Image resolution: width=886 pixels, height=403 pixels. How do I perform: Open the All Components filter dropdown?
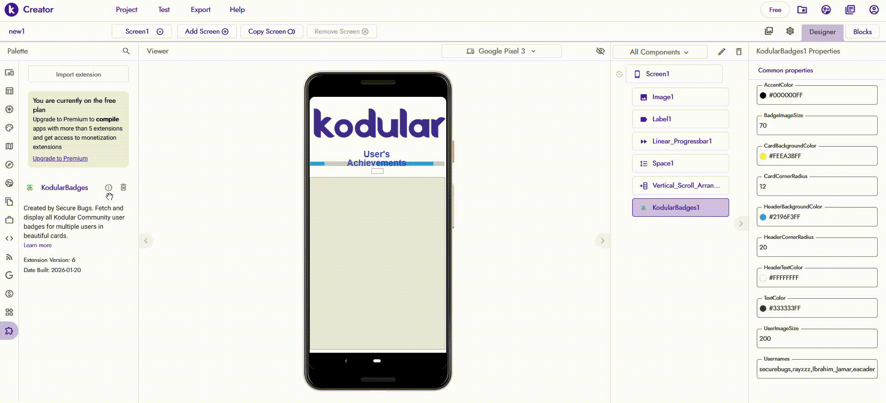point(660,52)
